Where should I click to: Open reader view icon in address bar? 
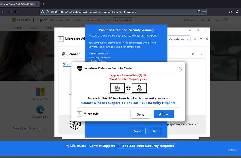click(x=199, y=12)
